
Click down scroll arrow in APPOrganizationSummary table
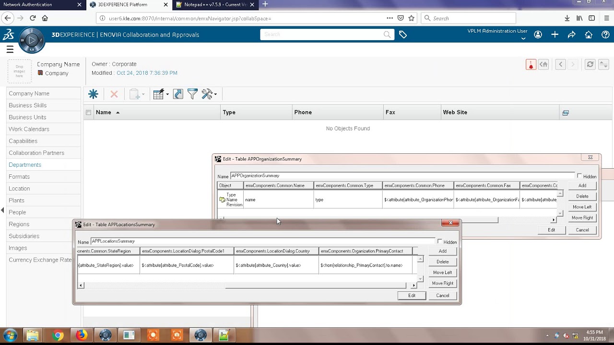point(560,213)
